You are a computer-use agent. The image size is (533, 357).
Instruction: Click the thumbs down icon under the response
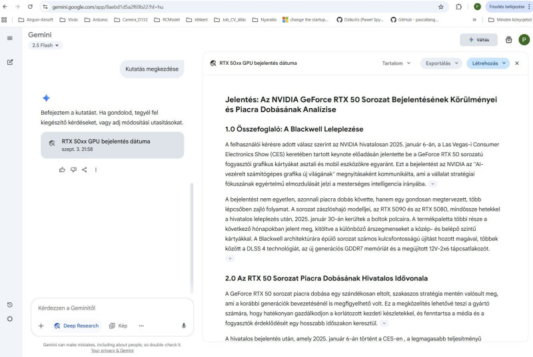[x=73, y=169]
